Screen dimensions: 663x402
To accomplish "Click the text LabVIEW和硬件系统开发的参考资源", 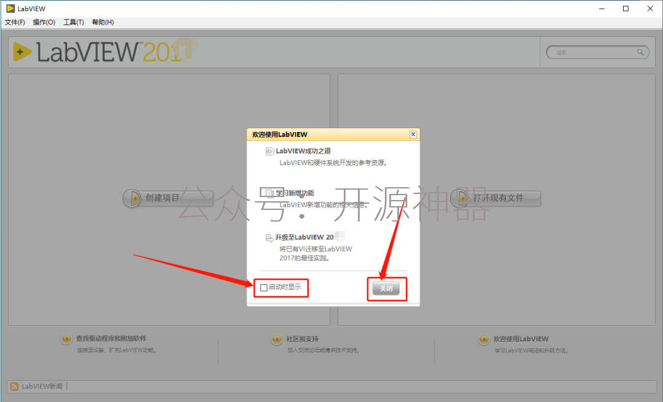I will [333, 163].
